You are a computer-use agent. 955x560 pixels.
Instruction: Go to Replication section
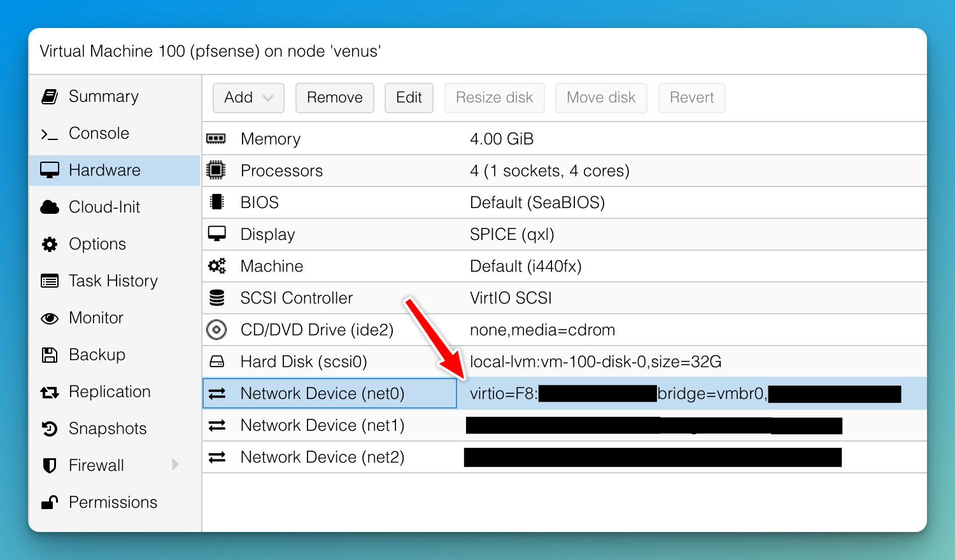coord(110,392)
